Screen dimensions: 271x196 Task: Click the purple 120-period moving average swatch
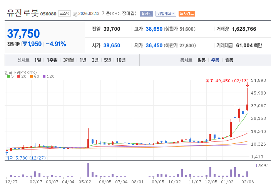44,76
